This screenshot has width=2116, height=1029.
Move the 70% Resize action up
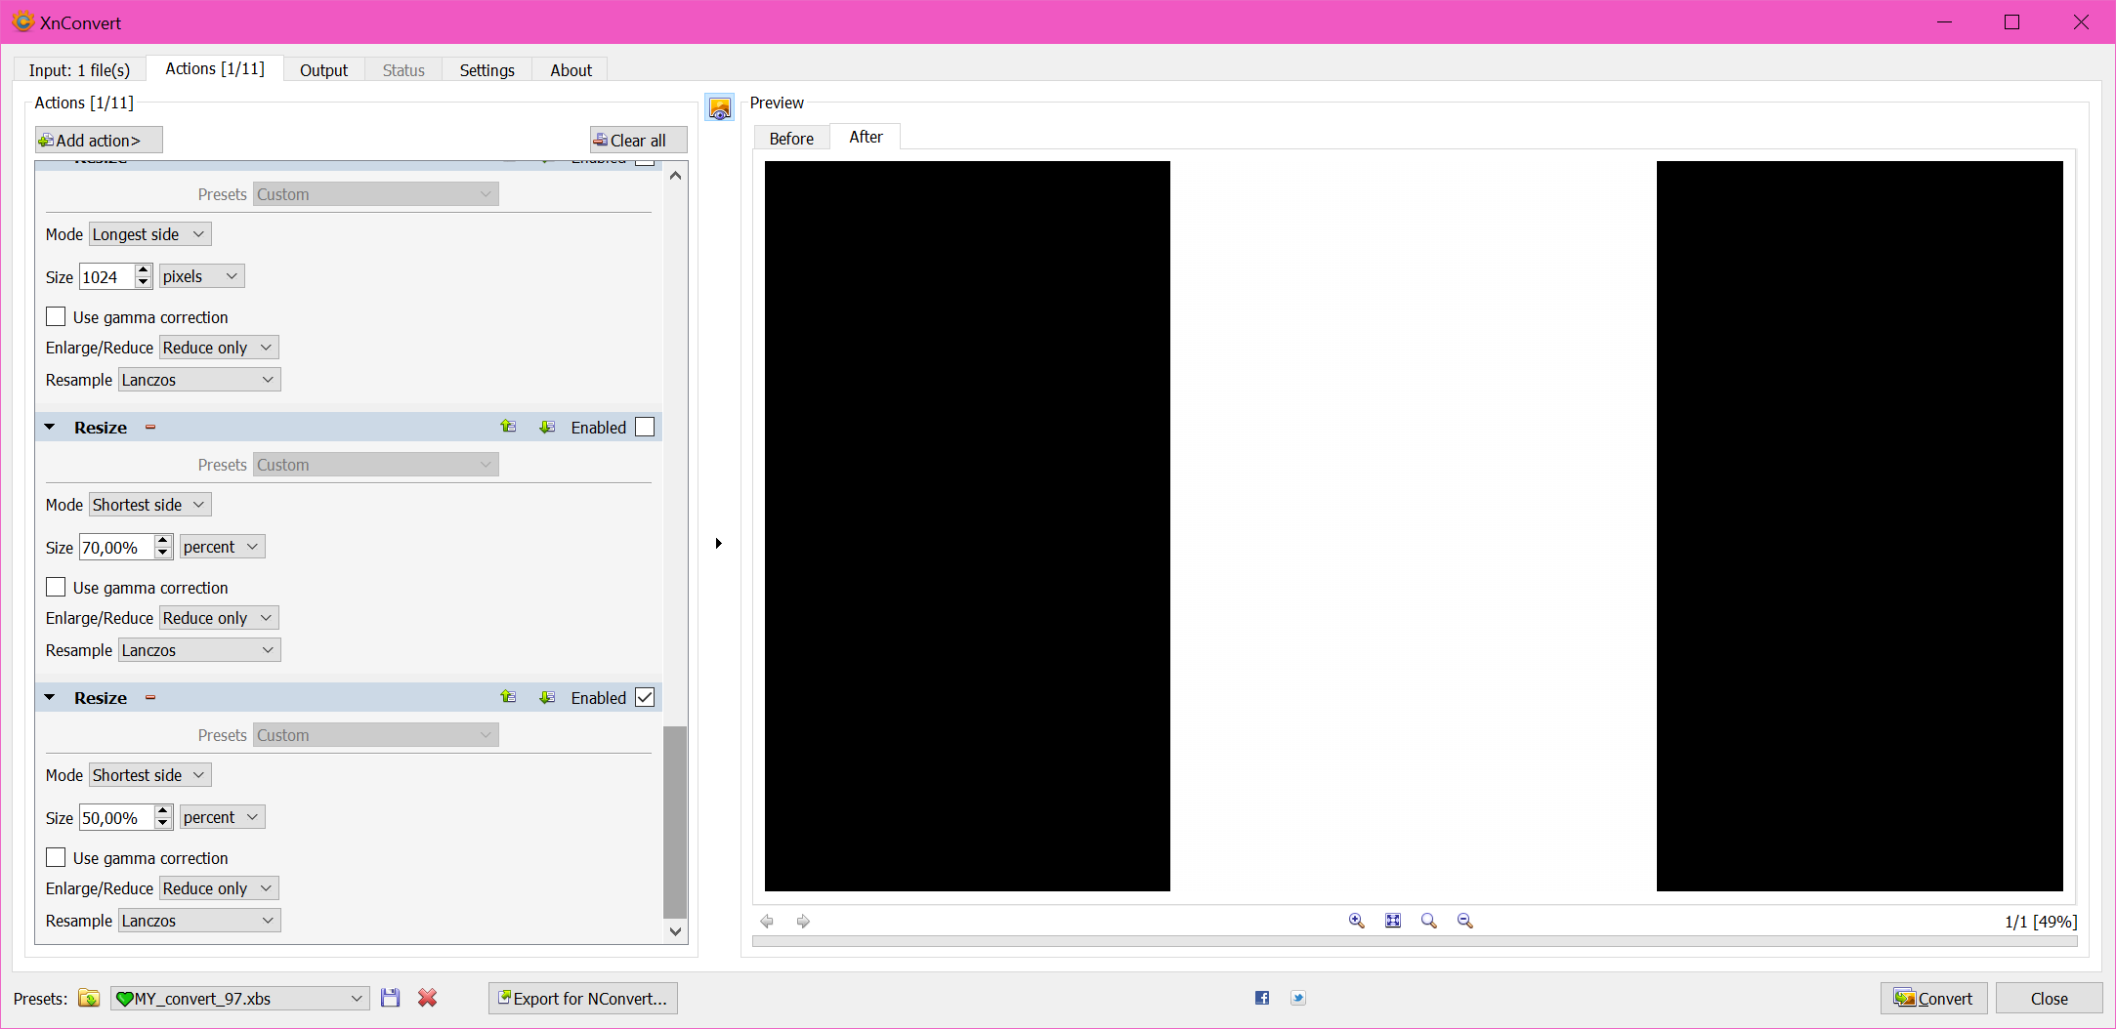coord(508,427)
